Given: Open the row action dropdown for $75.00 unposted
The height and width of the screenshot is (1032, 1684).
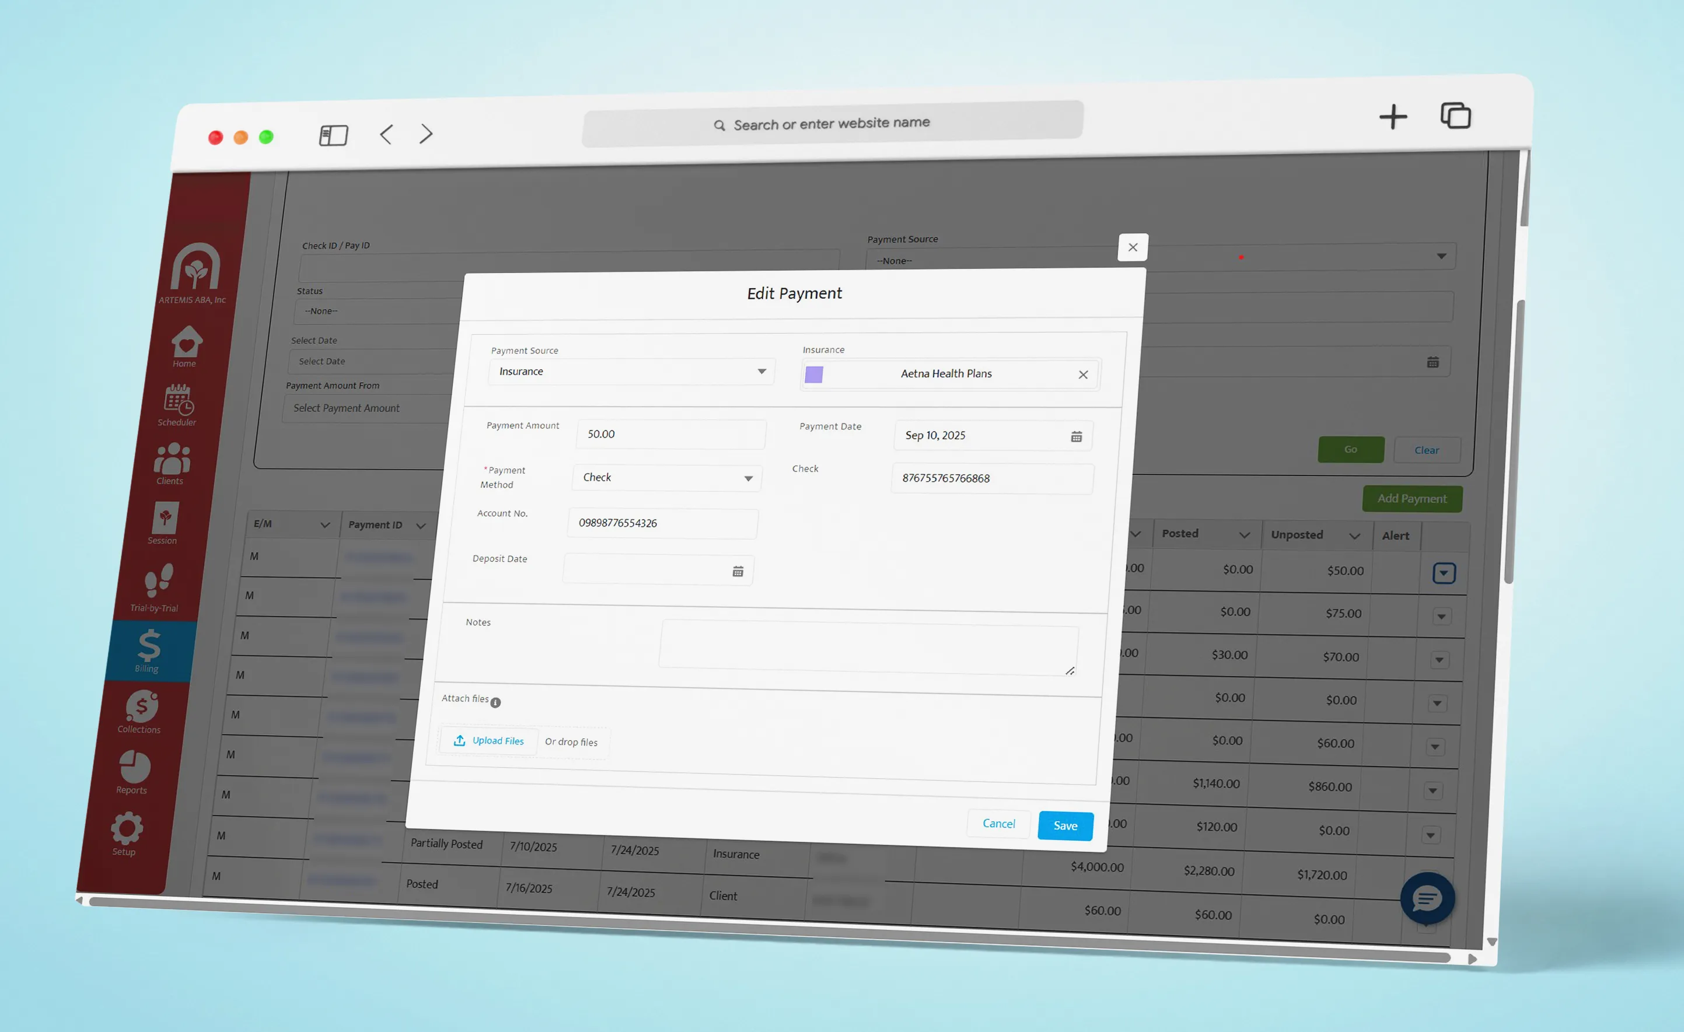Looking at the screenshot, I should (x=1441, y=617).
